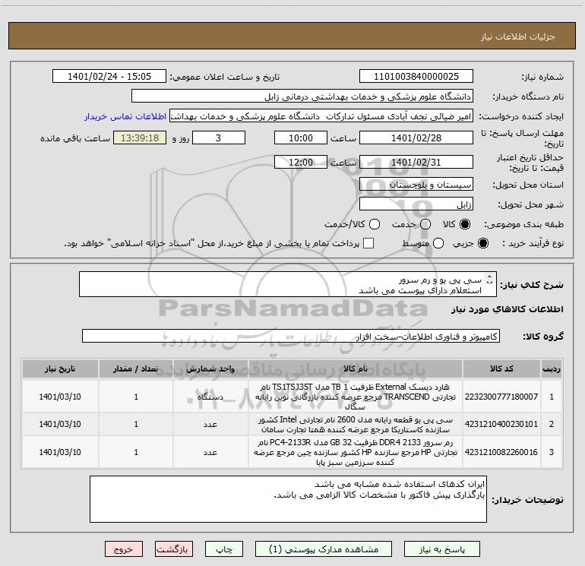
Task: Select the خدمت radio button
Action: point(425,224)
